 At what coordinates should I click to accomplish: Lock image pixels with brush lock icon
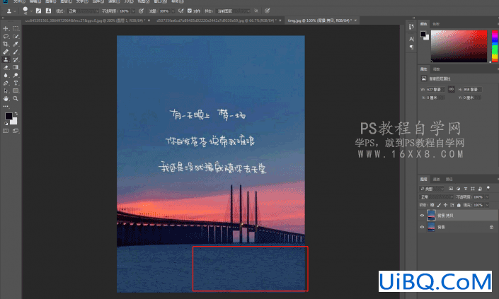tap(439, 205)
